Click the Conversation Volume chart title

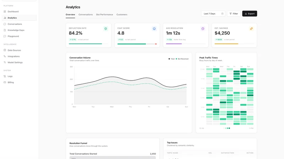coord(80,58)
